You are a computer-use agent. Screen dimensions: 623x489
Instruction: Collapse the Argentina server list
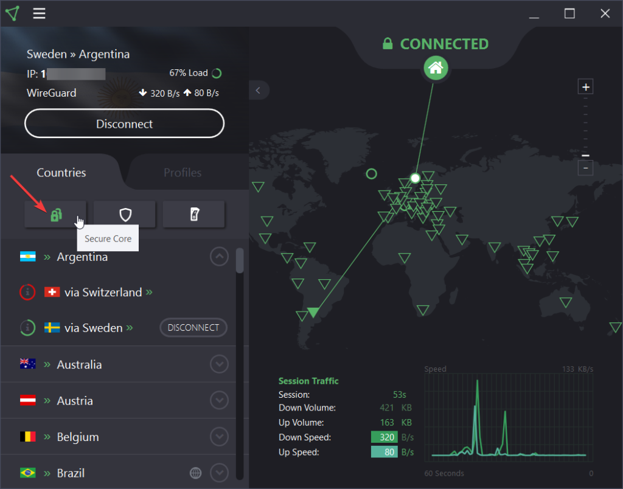click(219, 257)
